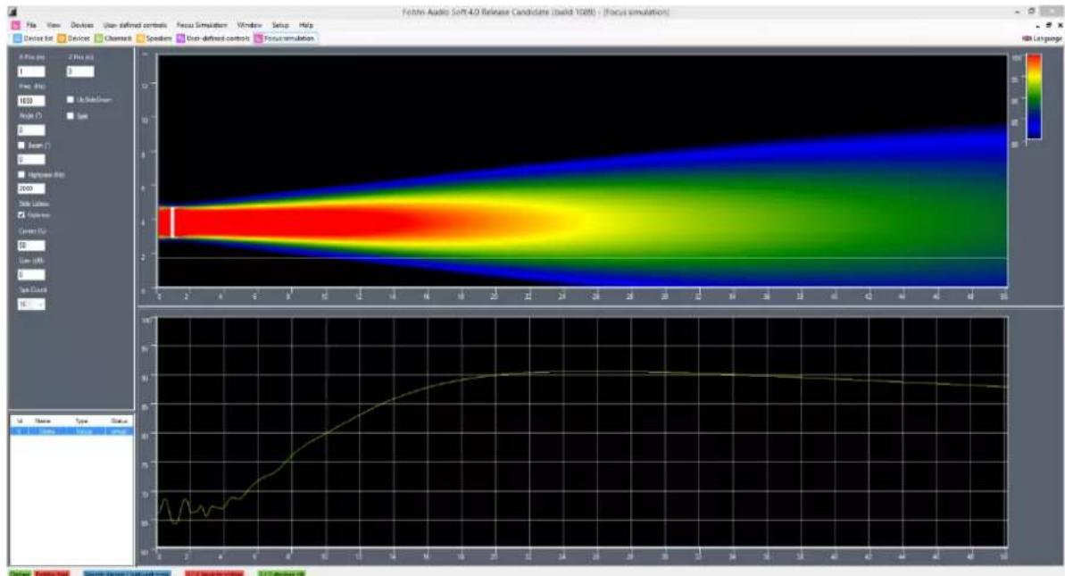The width and height of the screenshot is (1065, 576).
Task: Click the Highpass value field showing 2000
Action: [x=31, y=188]
